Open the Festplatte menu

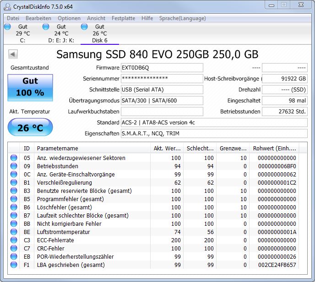click(x=123, y=18)
